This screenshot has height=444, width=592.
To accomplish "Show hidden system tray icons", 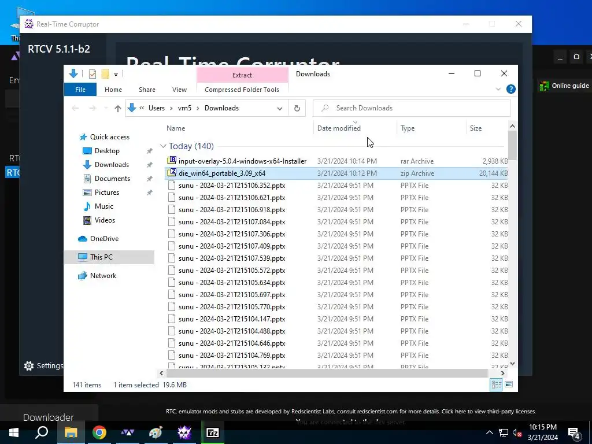I will tap(489, 432).
